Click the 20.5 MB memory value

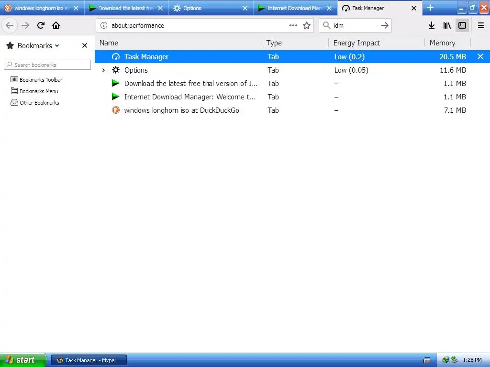click(453, 56)
